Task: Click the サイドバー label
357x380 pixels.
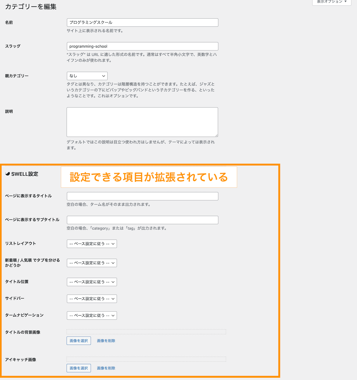Action: point(15,298)
